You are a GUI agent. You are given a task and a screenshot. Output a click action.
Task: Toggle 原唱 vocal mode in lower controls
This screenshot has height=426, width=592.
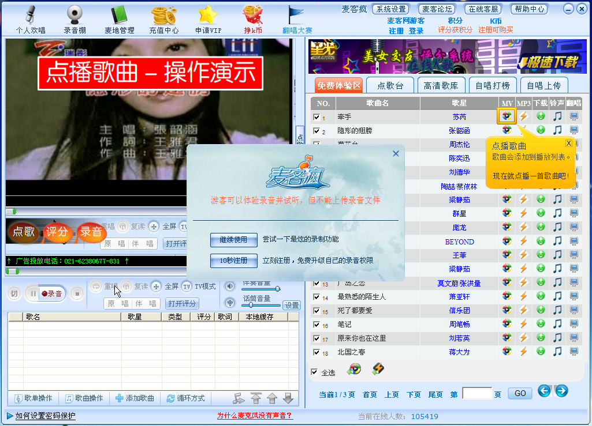coord(118,303)
